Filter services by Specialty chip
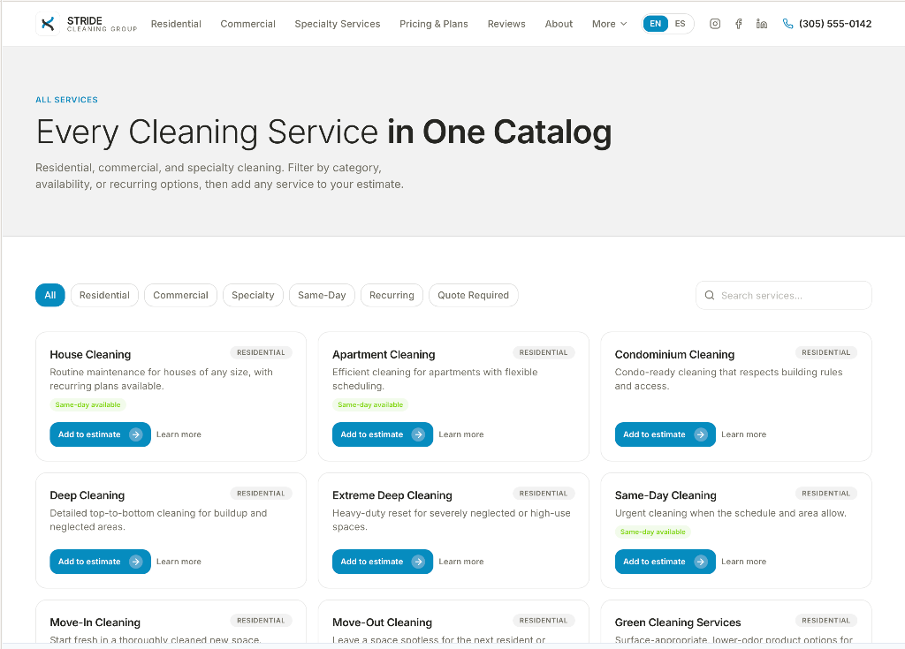This screenshot has height=649, width=905. click(x=253, y=296)
